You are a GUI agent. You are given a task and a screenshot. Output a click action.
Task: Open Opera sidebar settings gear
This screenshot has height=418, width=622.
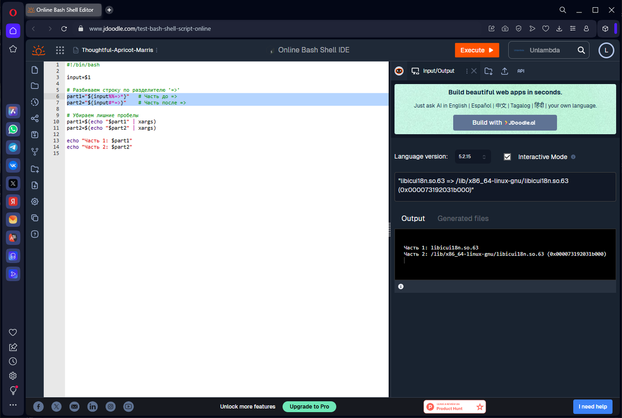point(13,376)
